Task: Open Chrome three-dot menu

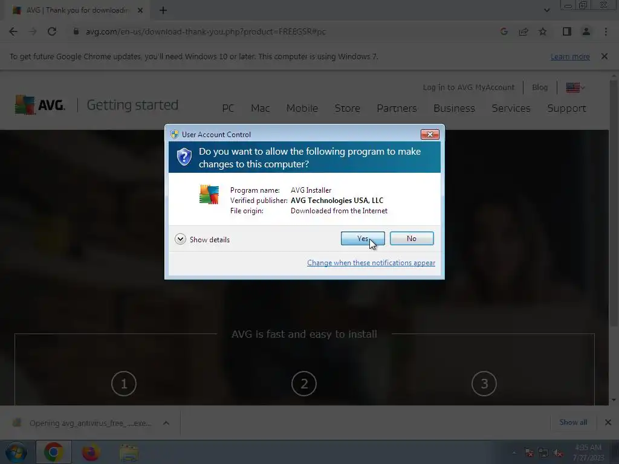Action: [x=606, y=31]
